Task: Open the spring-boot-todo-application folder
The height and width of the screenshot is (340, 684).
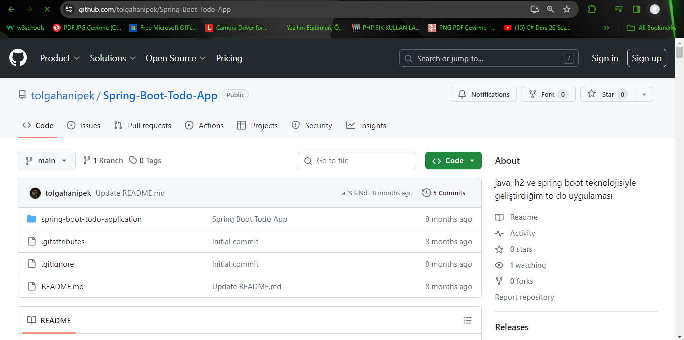Action: coord(91,219)
